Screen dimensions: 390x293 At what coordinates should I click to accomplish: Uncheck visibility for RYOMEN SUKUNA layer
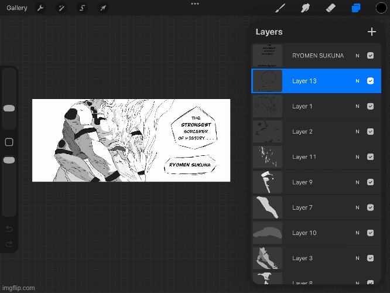tap(370, 56)
